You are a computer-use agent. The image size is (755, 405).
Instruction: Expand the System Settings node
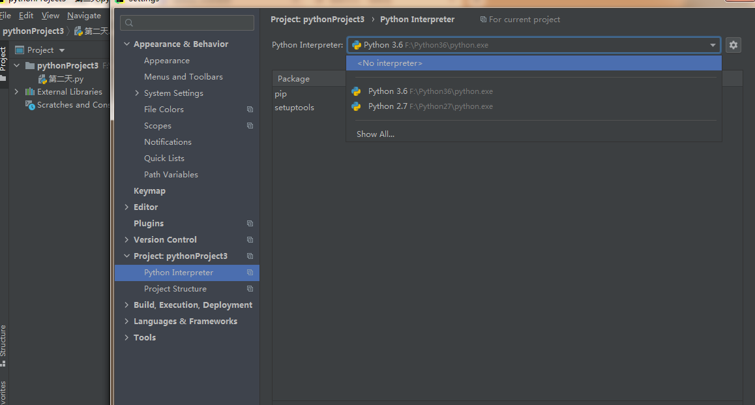pyautogui.click(x=137, y=93)
